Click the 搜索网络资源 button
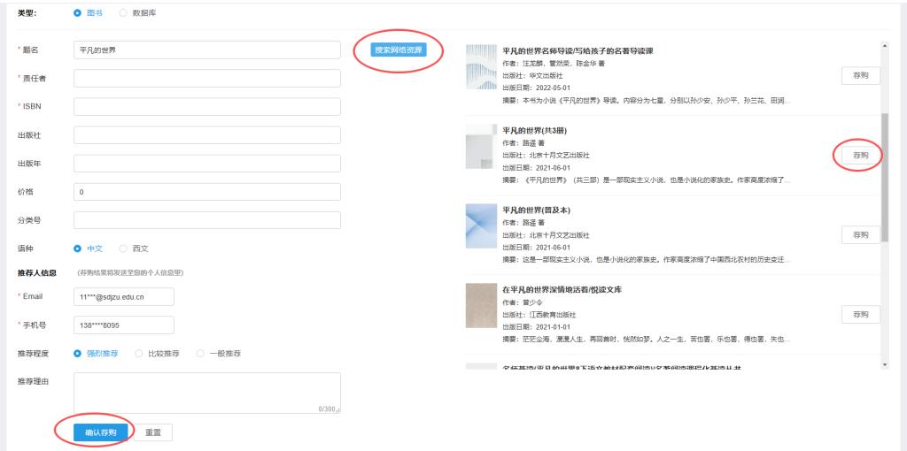The width and height of the screenshot is (907, 451). click(399, 50)
